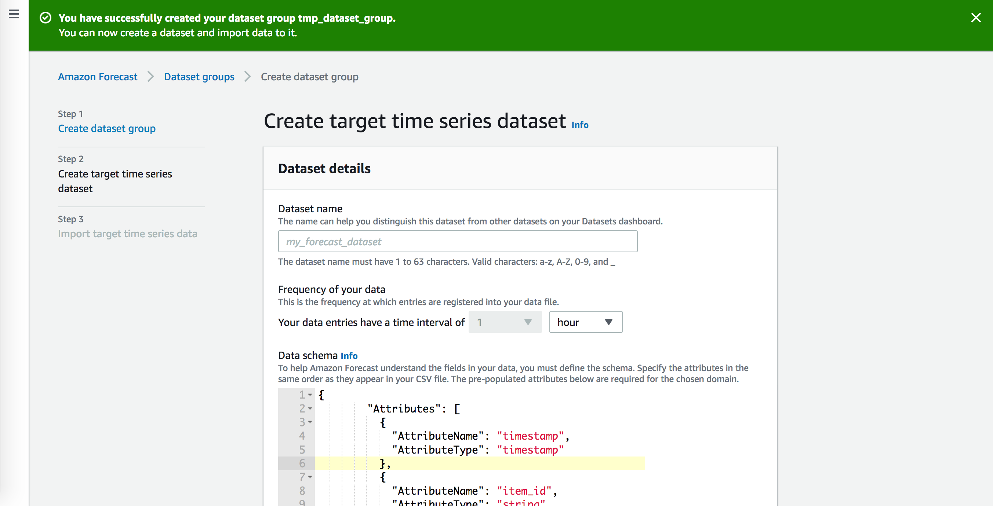
Task: Open the hamburger navigation menu
Action: point(14,14)
